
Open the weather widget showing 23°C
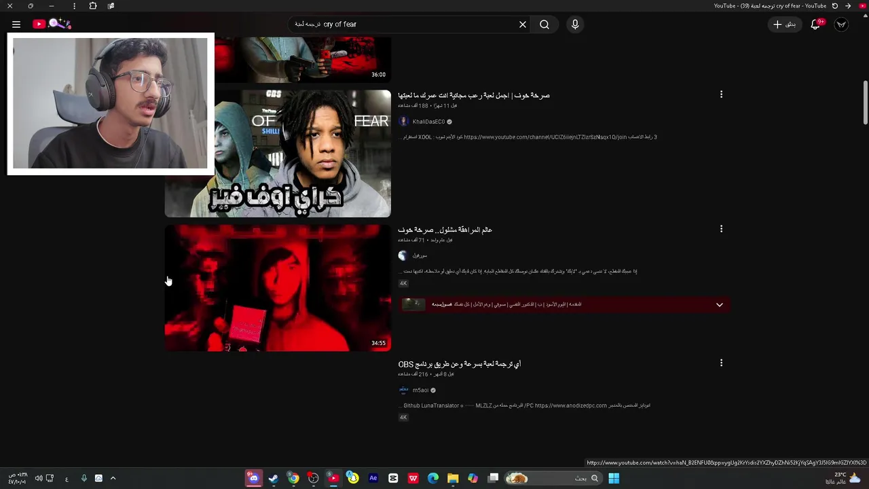click(x=843, y=478)
